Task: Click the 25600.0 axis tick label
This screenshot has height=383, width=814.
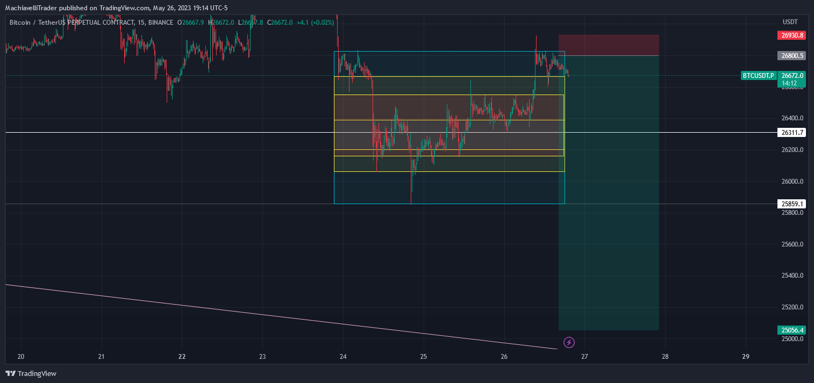Action: pos(792,244)
